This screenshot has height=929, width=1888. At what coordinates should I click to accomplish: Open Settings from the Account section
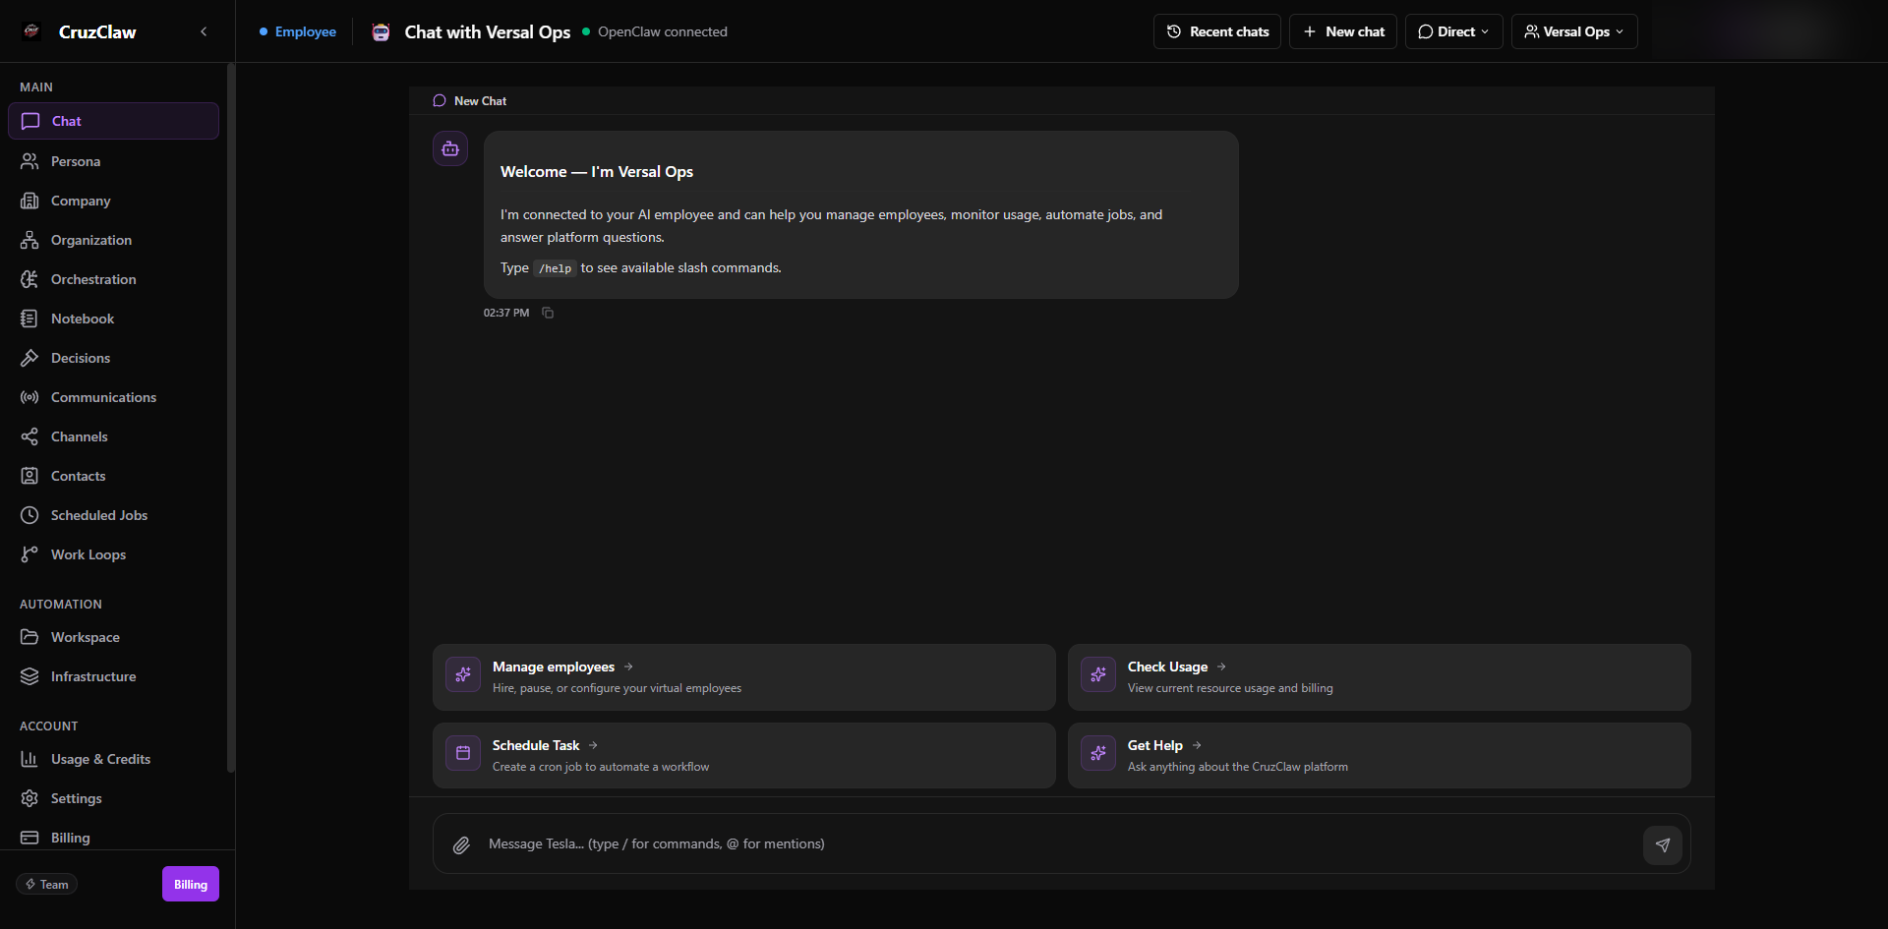click(113, 798)
